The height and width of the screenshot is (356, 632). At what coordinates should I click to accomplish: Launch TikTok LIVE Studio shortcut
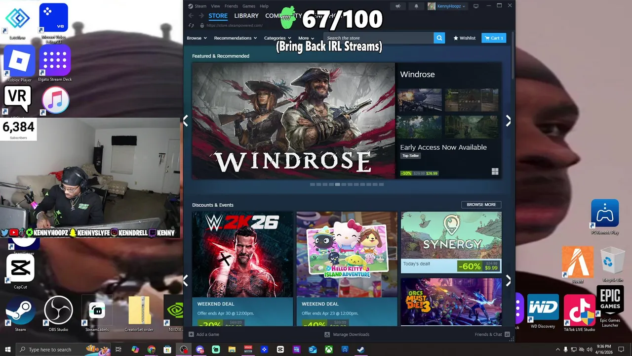[579, 313]
